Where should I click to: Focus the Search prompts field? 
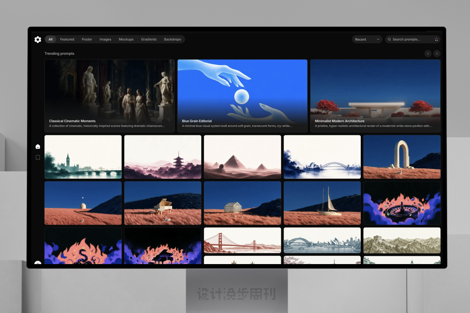(413, 40)
